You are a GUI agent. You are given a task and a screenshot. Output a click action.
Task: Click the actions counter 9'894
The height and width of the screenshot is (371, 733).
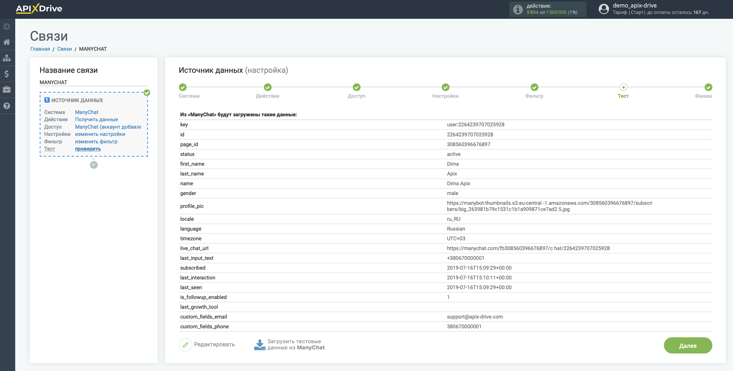tap(532, 12)
